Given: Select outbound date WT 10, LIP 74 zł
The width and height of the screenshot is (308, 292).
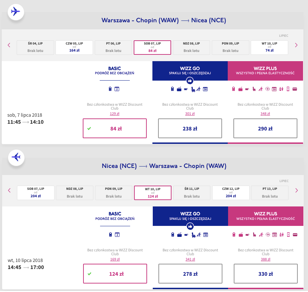Looking at the screenshot, I should 269,47.
